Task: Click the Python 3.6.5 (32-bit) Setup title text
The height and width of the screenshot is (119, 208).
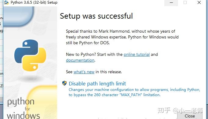Action: tap(34, 2)
